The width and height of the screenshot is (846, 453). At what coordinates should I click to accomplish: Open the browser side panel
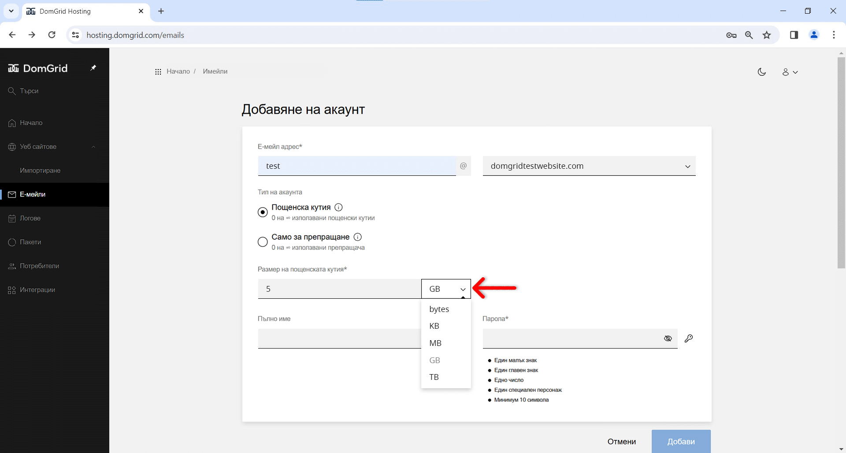(x=794, y=35)
